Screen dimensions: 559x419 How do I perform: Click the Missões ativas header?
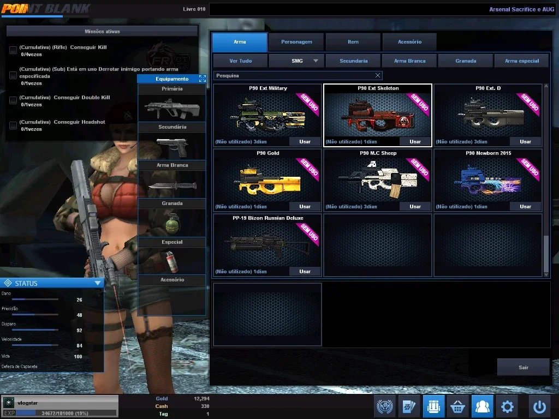coord(102,31)
